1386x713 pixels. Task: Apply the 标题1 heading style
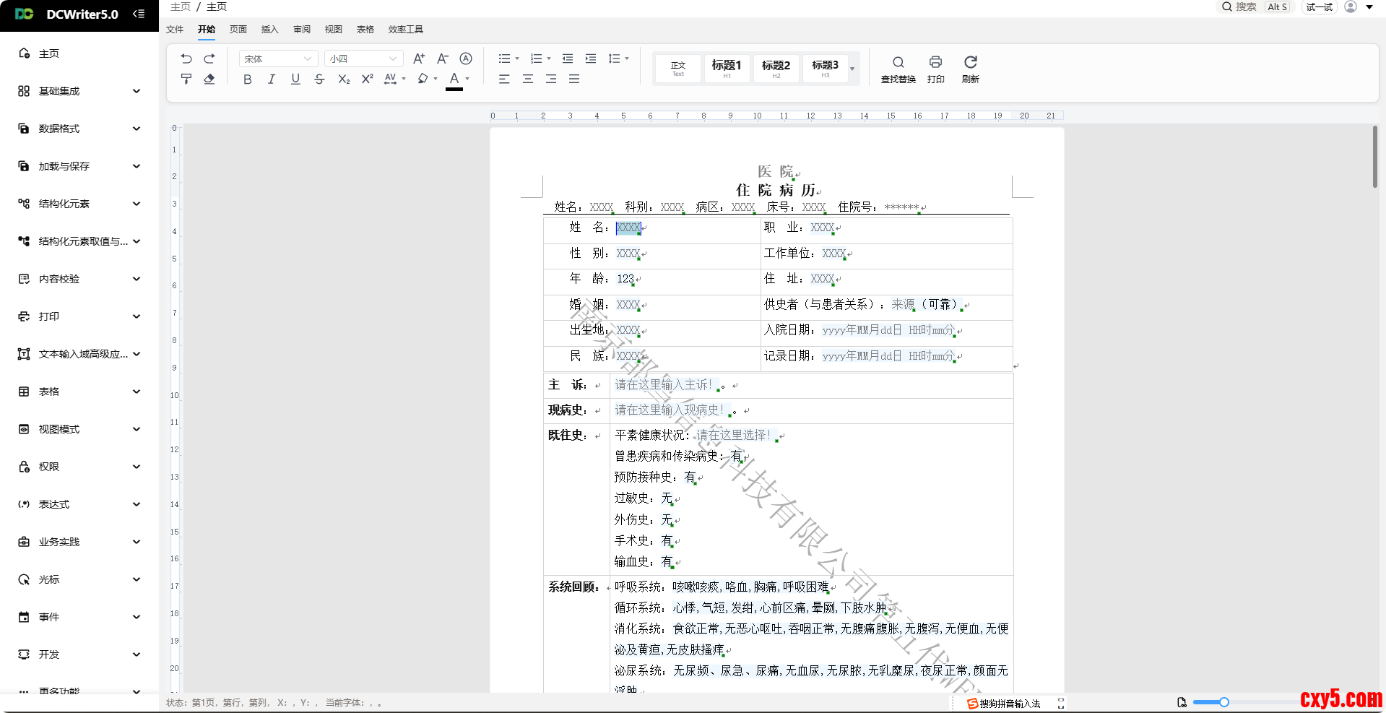pyautogui.click(x=727, y=68)
